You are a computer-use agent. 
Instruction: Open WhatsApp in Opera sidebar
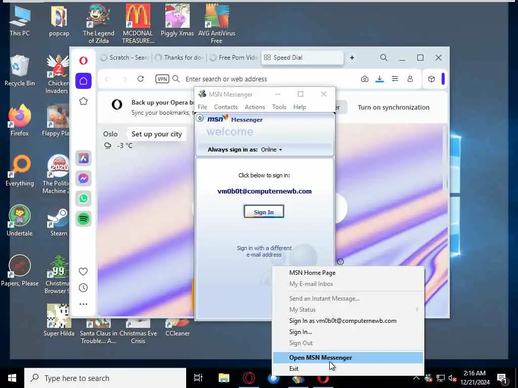coord(83,199)
